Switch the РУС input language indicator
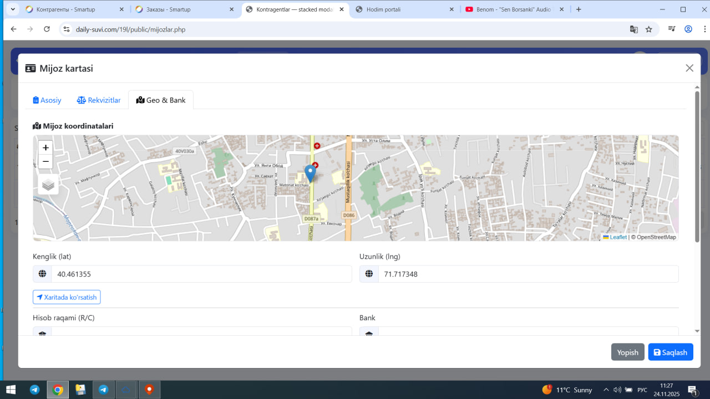Image resolution: width=710 pixels, height=399 pixels. 642,390
